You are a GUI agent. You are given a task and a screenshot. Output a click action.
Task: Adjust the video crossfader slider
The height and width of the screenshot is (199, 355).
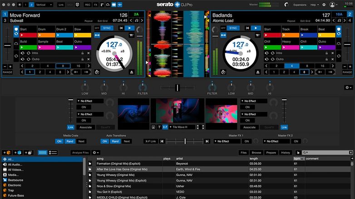pos(185,141)
